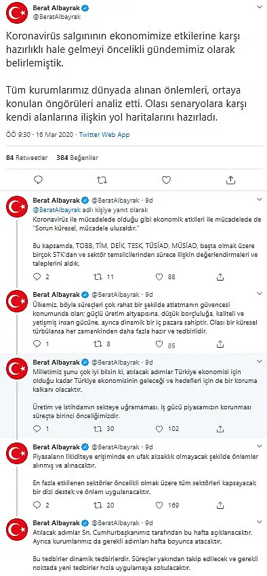
Task: Share the tweet mentioning TOBB, TİM, DEİK
Action: 220,277
